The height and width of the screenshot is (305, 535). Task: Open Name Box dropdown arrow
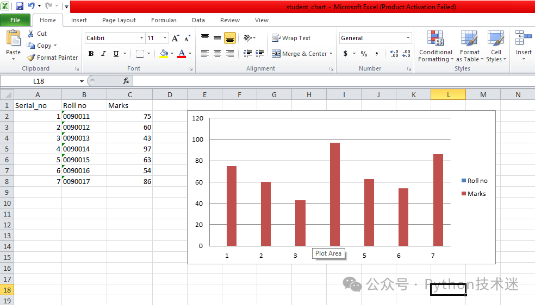(x=82, y=81)
